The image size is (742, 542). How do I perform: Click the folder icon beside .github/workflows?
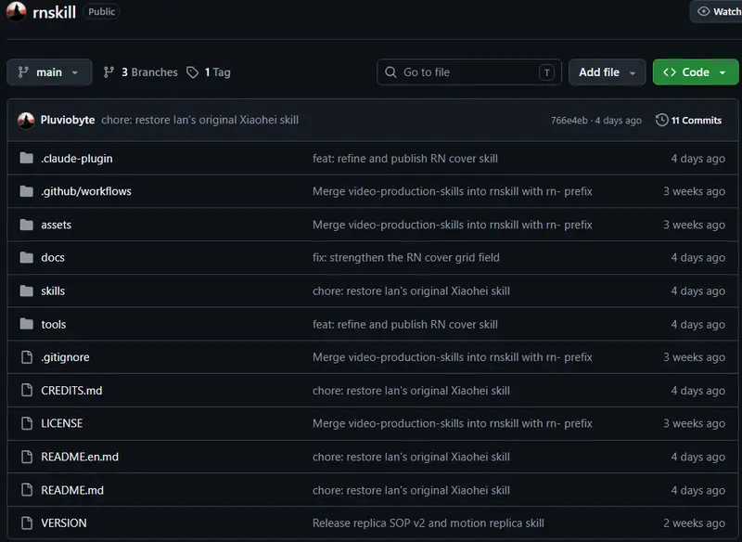pyautogui.click(x=27, y=191)
